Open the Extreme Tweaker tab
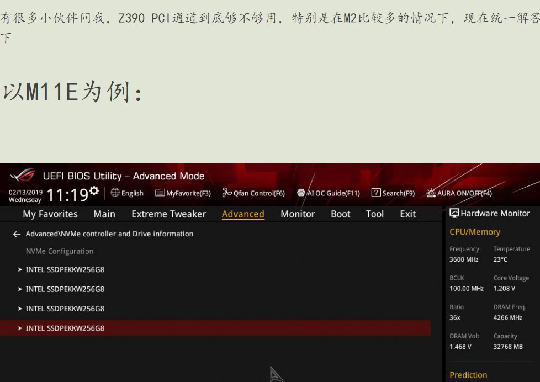This screenshot has height=382, width=540. tap(169, 214)
